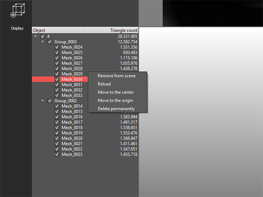This screenshot has width=263, height=197.
Task: Toggle the Mesh_0024 checkbox
Action: coord(57,47)
